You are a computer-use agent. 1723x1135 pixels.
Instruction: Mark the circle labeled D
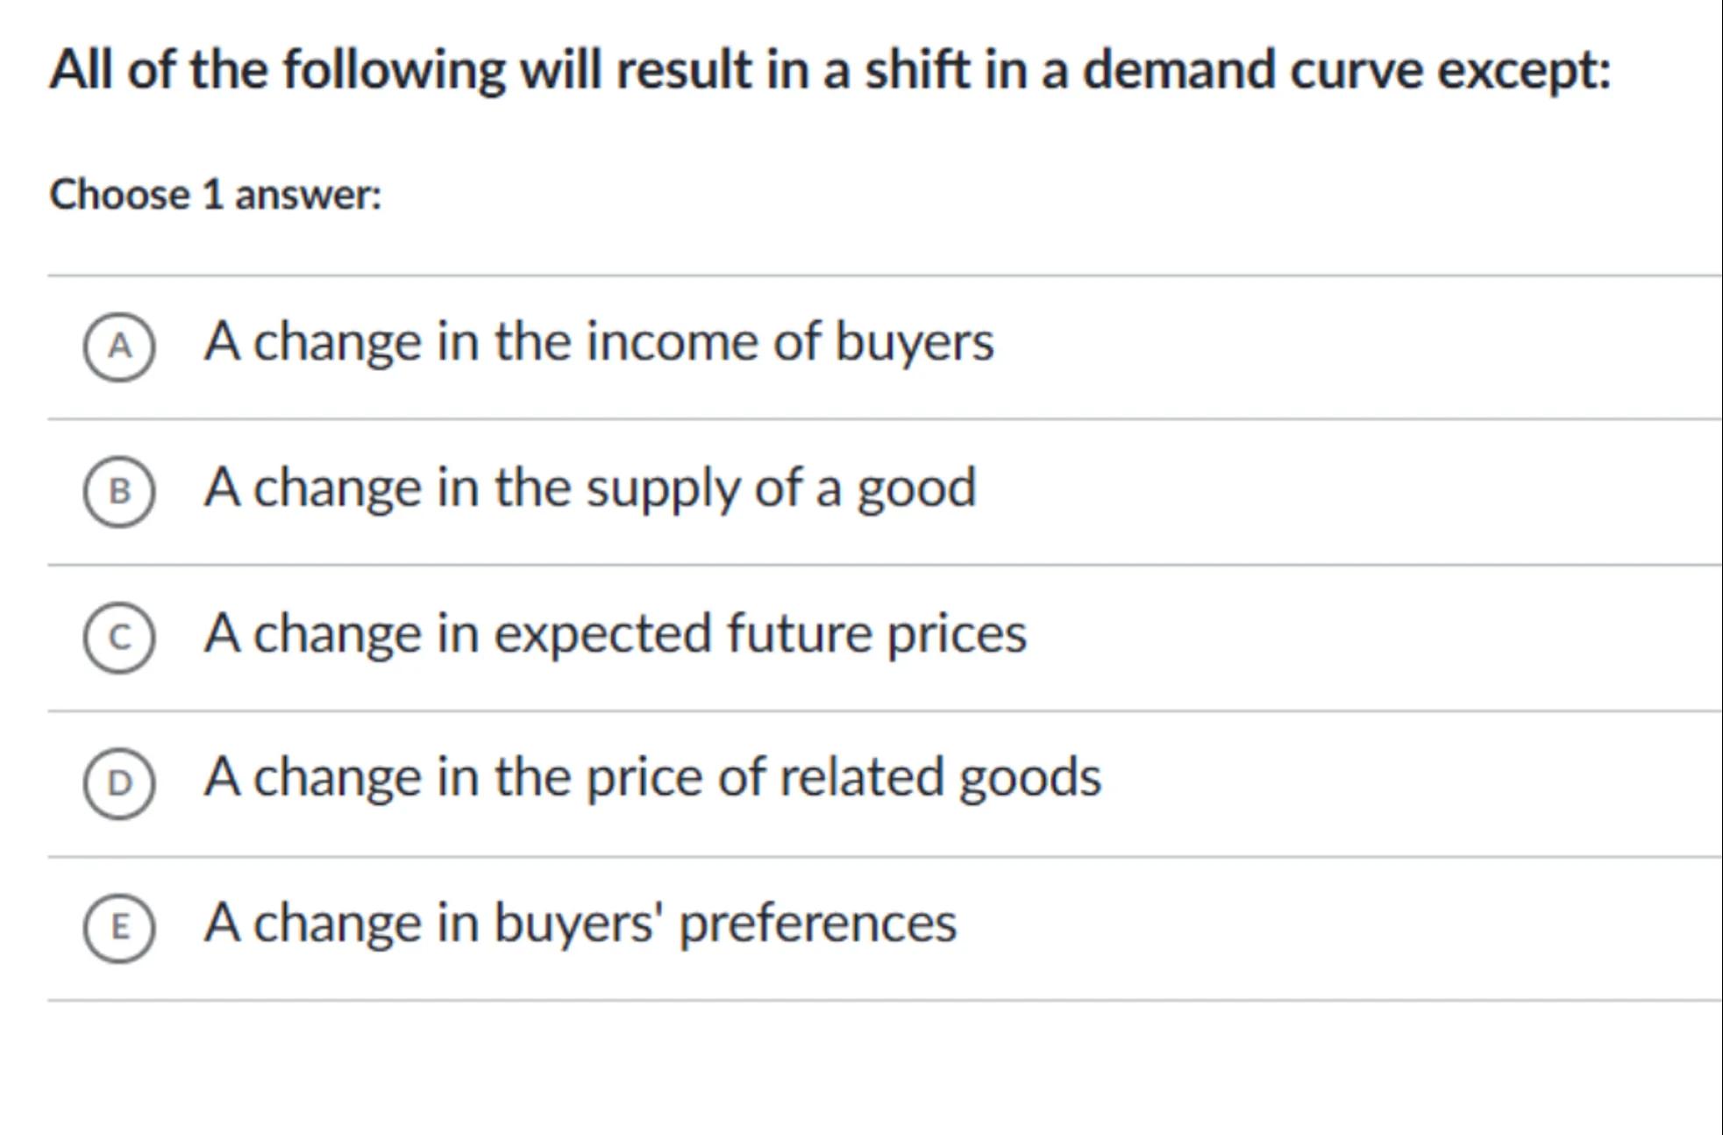[x=119, y=783]
